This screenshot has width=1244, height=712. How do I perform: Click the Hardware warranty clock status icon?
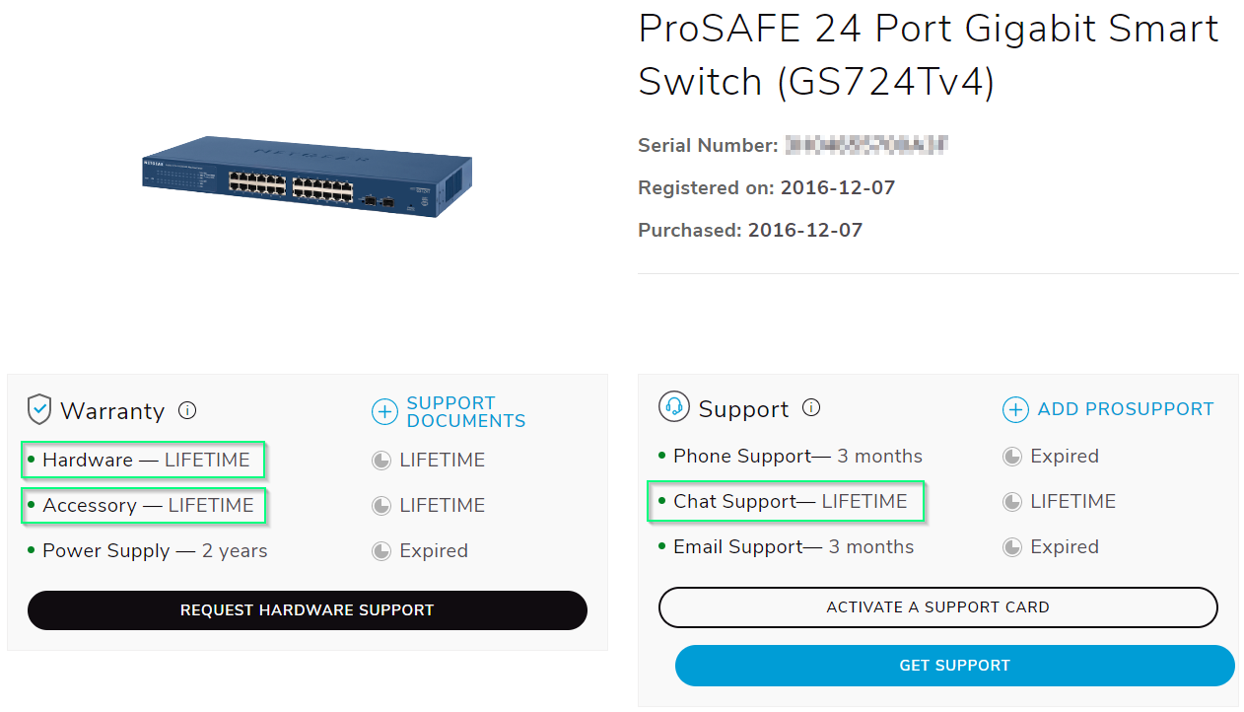point(381,461)
